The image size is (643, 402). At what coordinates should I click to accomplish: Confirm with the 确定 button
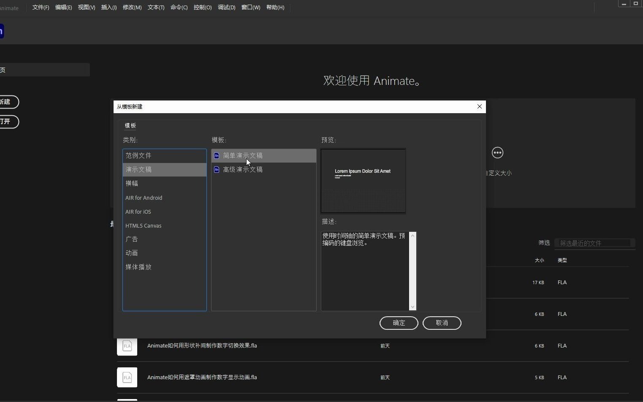(x=398, y=323)
